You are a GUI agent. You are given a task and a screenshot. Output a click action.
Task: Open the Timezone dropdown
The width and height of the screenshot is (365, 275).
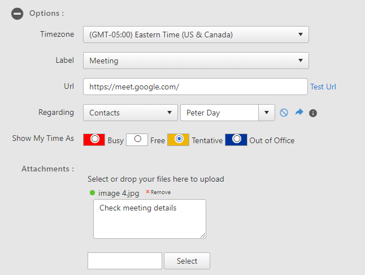coord(196,35)
